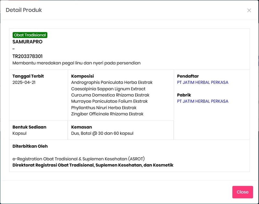Click the Kapsul dosage form value
Viewport: 259px width, 204px height.
pyautogui.click(x=19, y=133)
